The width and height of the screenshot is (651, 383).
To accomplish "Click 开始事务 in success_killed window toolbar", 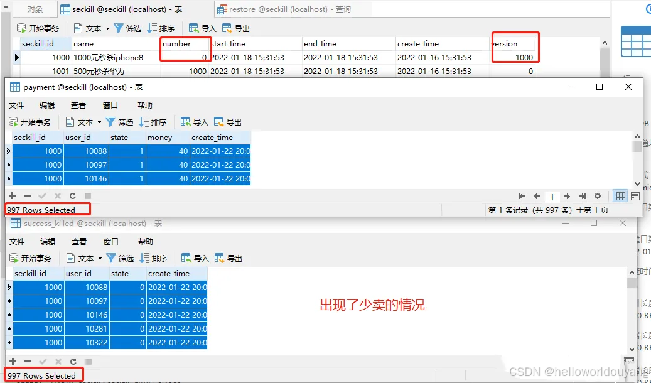I will point(30,258).
